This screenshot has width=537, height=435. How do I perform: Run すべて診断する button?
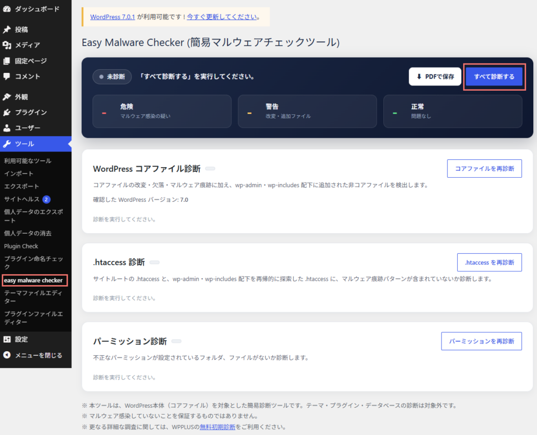point(494,77)
